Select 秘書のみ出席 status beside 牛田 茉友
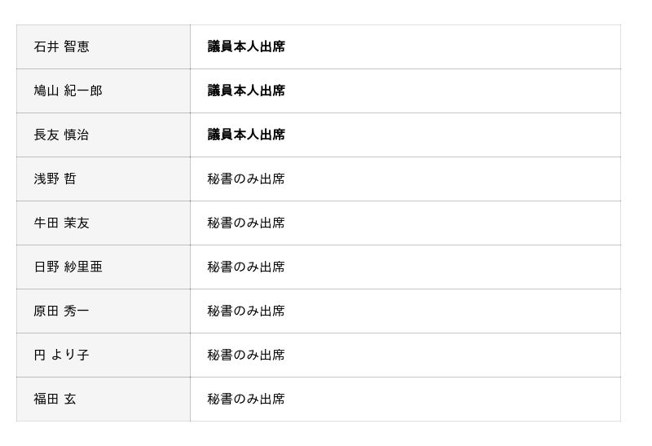 (246, 223)
